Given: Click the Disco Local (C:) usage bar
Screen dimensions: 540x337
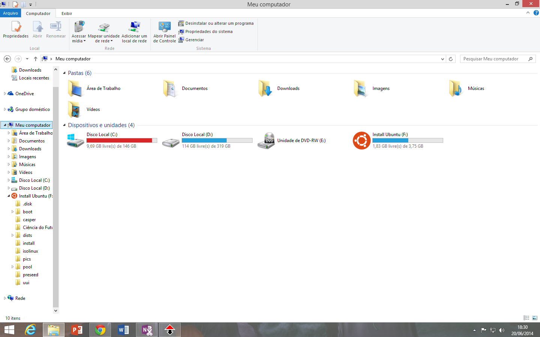Looking at the screenshot, I should tap(122, 141).
